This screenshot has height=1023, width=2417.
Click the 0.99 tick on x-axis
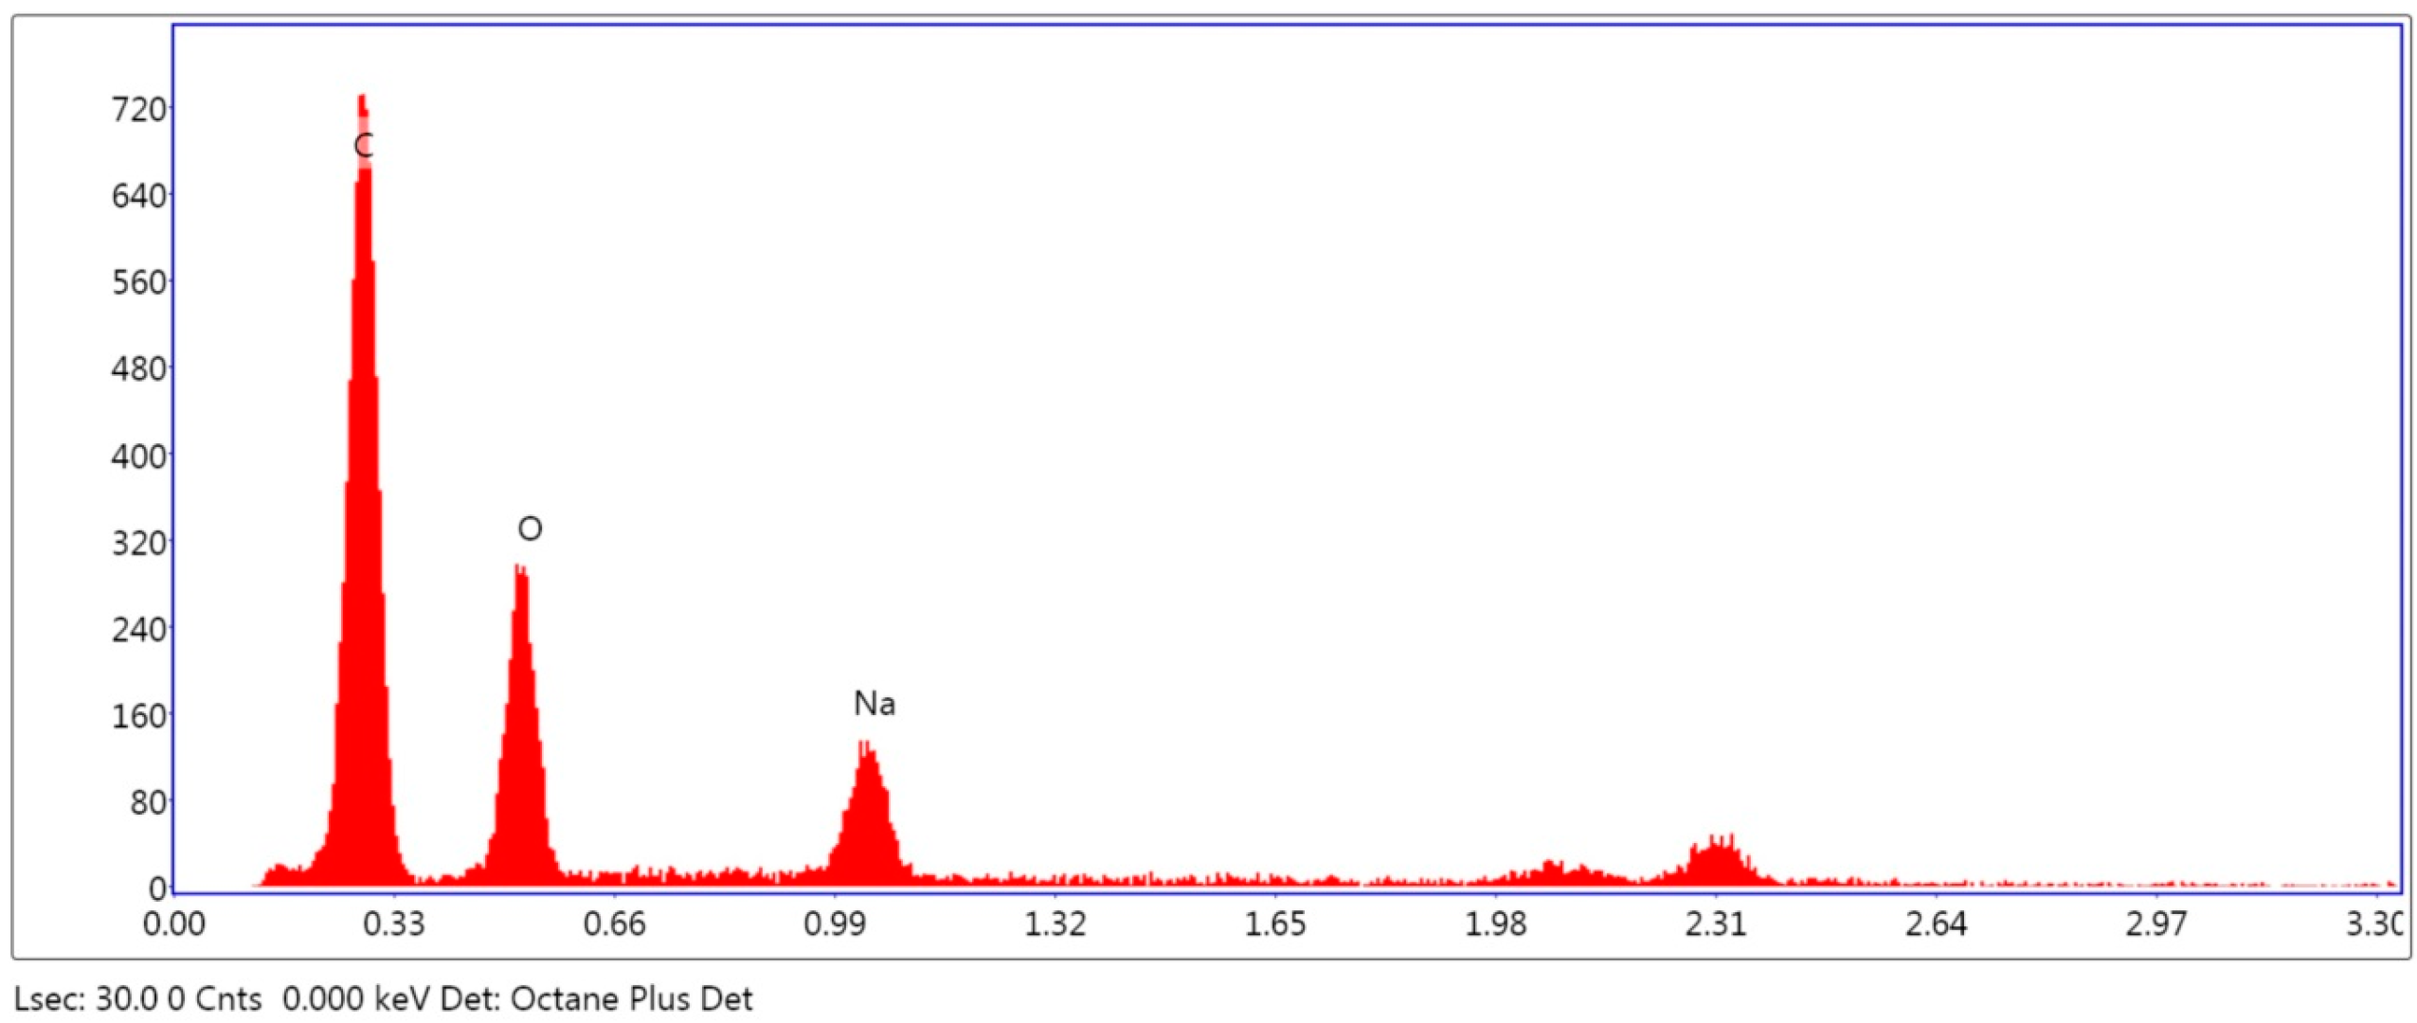point(835,924)
